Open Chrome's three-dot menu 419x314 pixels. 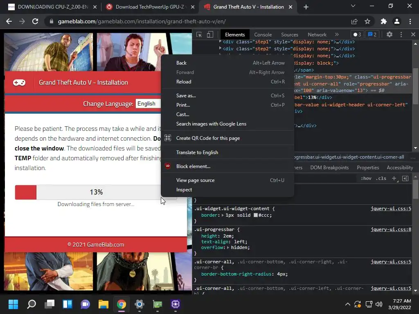click(x=410, y=21)
